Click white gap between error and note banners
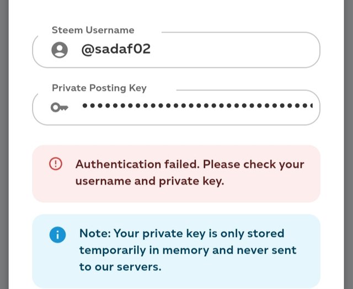The image size is (353, 289). point(176,208)
